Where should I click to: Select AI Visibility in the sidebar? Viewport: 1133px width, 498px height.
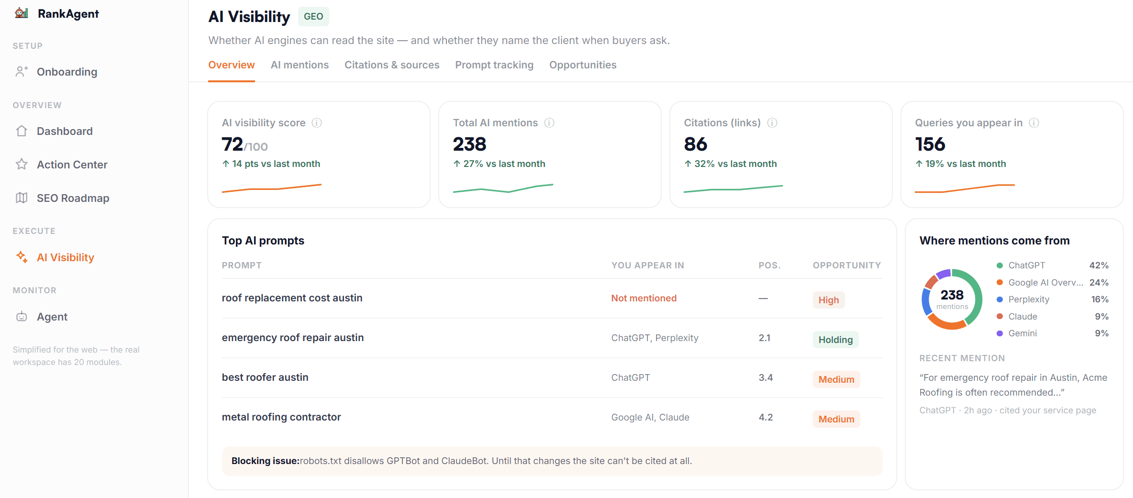[66, 257]
